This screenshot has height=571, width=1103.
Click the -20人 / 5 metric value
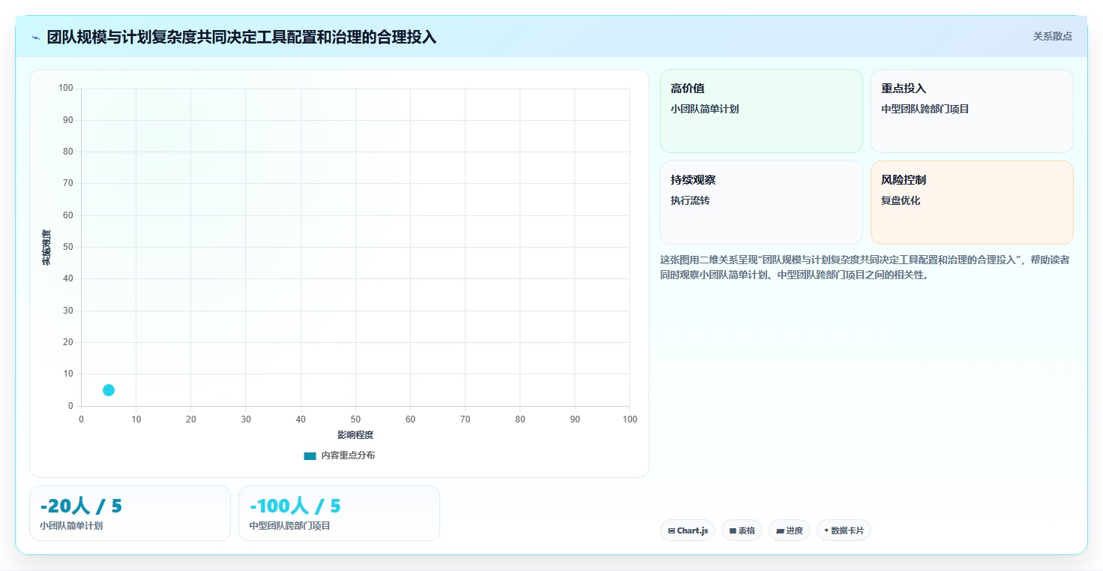81,506
